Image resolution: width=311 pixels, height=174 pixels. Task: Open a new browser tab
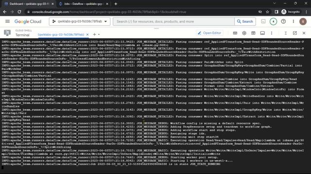(x=116, y=4)
